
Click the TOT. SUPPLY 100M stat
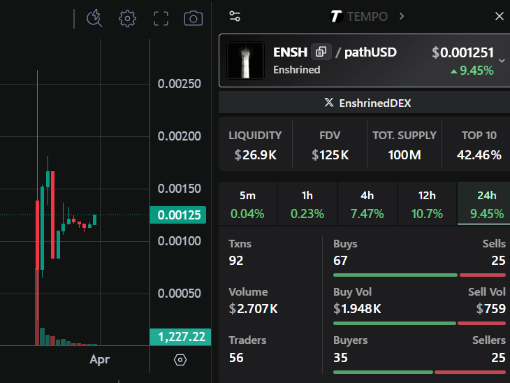405,145
